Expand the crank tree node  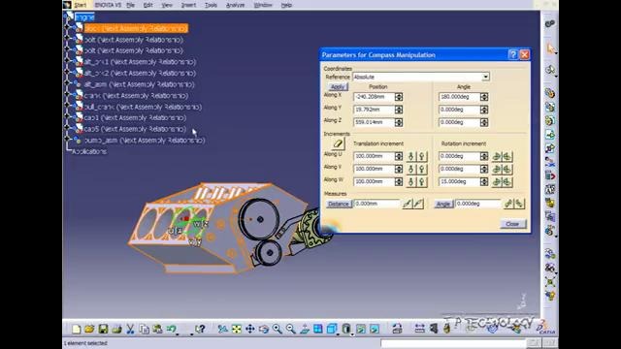tap(67, 95)
